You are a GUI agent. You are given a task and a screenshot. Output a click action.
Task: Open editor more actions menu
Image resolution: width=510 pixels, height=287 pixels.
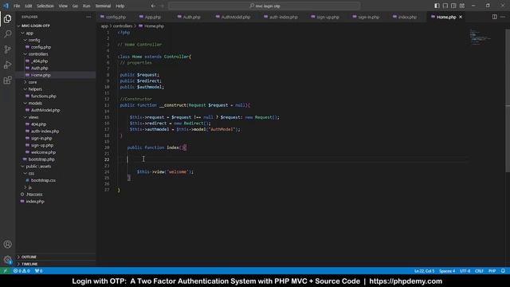(503, 17)
